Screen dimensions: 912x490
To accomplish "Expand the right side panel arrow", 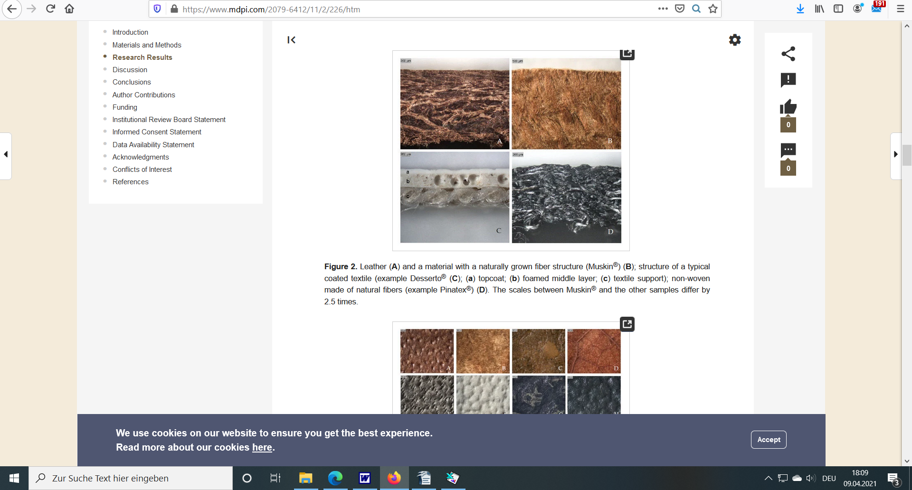I will click(x=895, y=154).
